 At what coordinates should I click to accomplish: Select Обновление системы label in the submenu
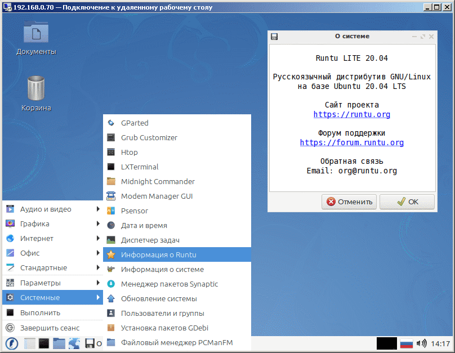(159, 299)
